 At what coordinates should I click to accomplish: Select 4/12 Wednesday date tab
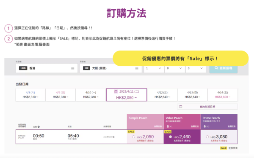coord(162,95)
